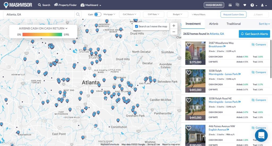The width and height of the screenshot is (272, 146).
Task: Switch to the Airbnb tab
Action: (214, 24)
